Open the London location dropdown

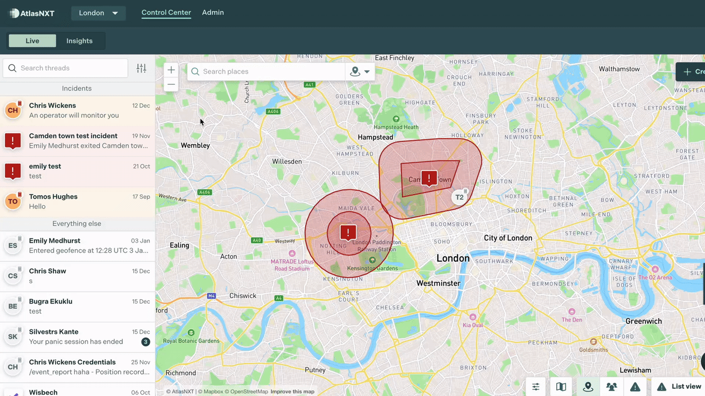coord(99,13)
